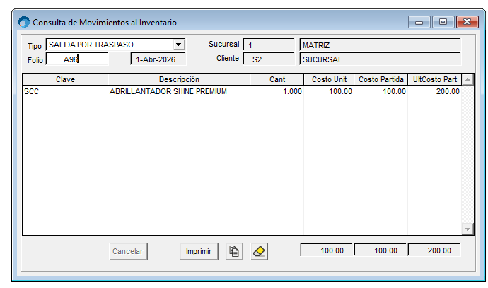Click the copy documents icon button
The width and height of the screenshot is (488, 288).
[234, 251]
